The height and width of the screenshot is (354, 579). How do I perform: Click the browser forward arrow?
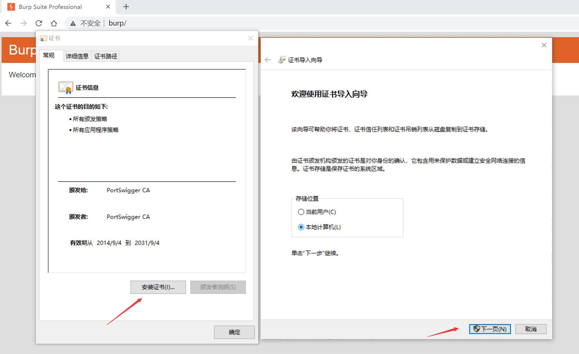coord(24,23)
